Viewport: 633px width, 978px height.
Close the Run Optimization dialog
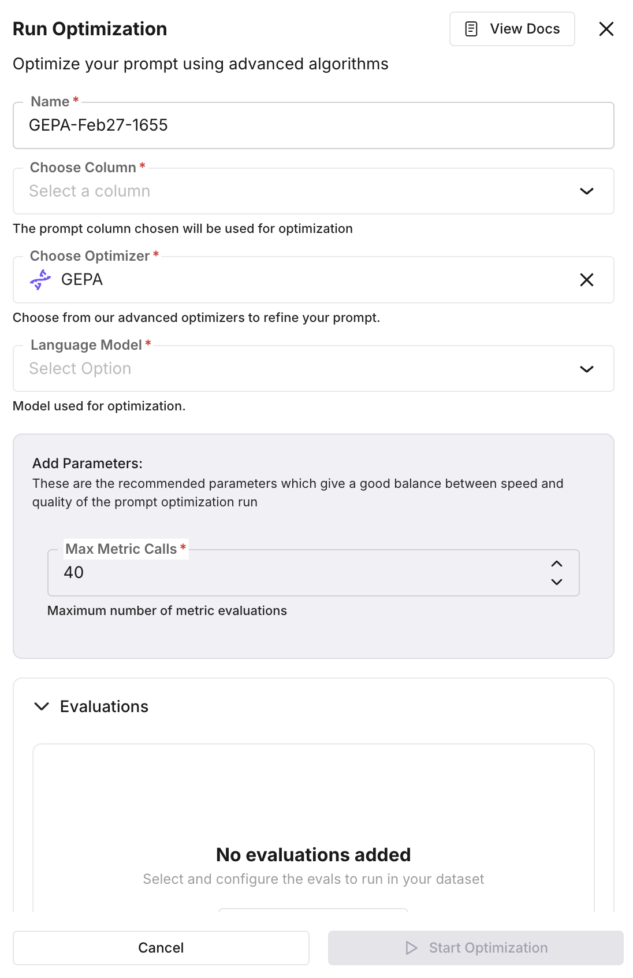pos(606,29)
